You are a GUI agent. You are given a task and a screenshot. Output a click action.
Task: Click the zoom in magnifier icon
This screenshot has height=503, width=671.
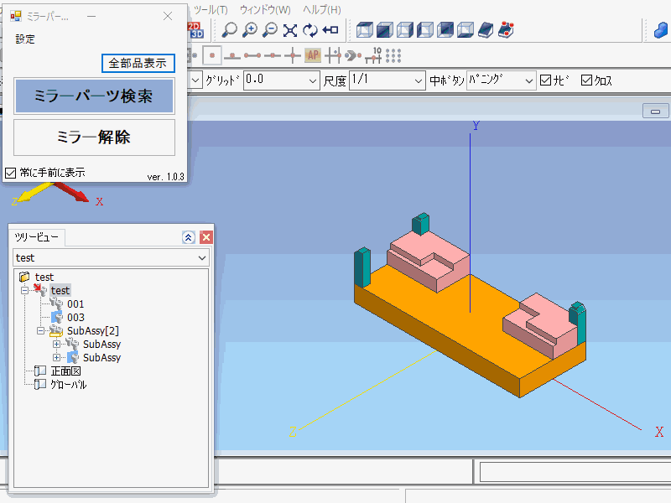250,30
